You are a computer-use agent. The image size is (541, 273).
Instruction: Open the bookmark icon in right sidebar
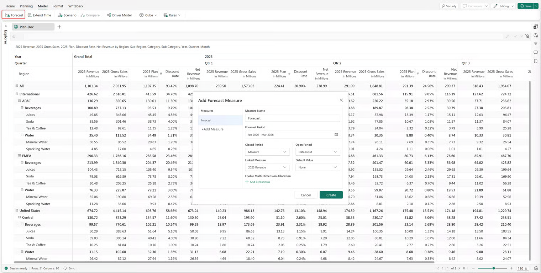click(x=536, y=61)
